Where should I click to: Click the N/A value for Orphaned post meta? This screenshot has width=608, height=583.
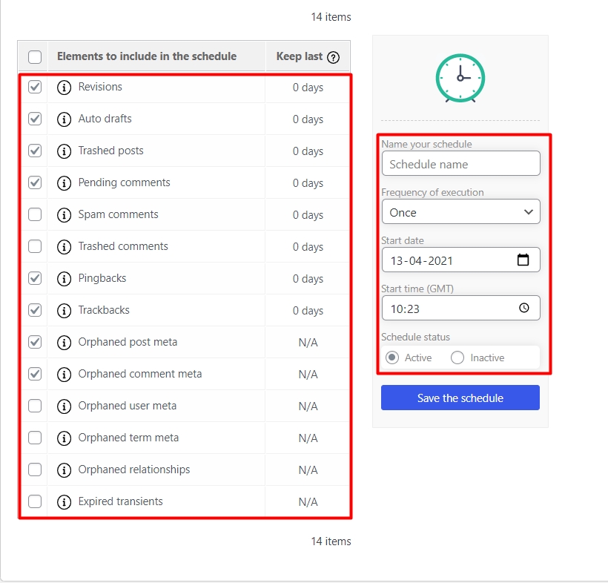coord(308,343)
